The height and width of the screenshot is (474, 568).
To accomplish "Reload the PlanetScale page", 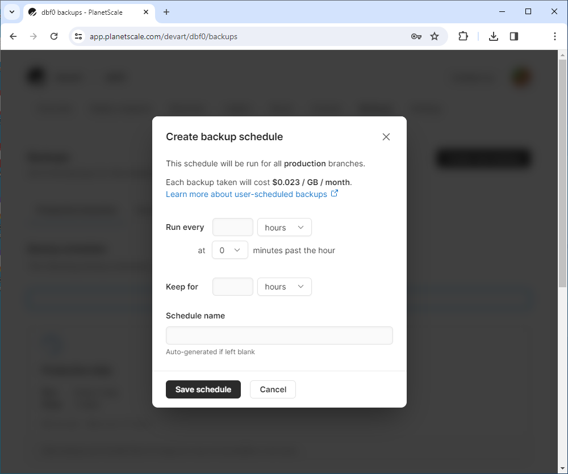I will click(x=54, y=36).
